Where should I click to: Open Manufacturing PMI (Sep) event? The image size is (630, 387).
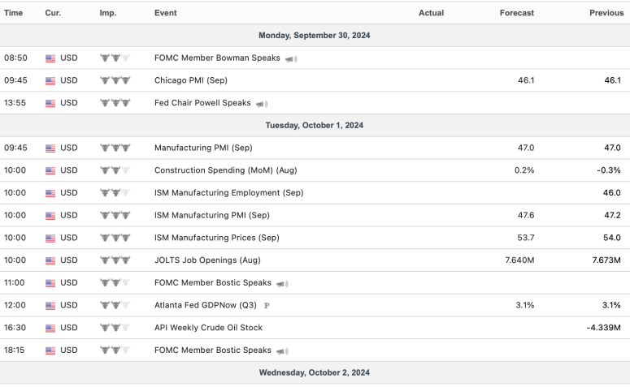[203, 148]
